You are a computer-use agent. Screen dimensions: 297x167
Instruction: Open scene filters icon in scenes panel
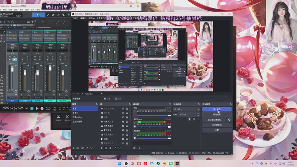[82, 148]
